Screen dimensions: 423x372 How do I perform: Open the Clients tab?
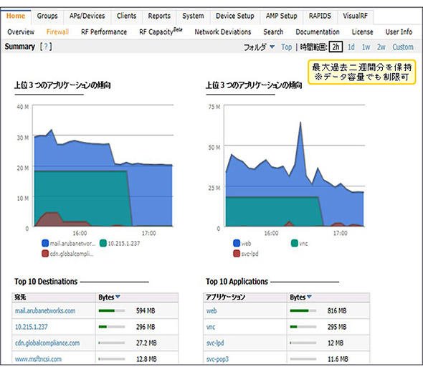point(126,16)
